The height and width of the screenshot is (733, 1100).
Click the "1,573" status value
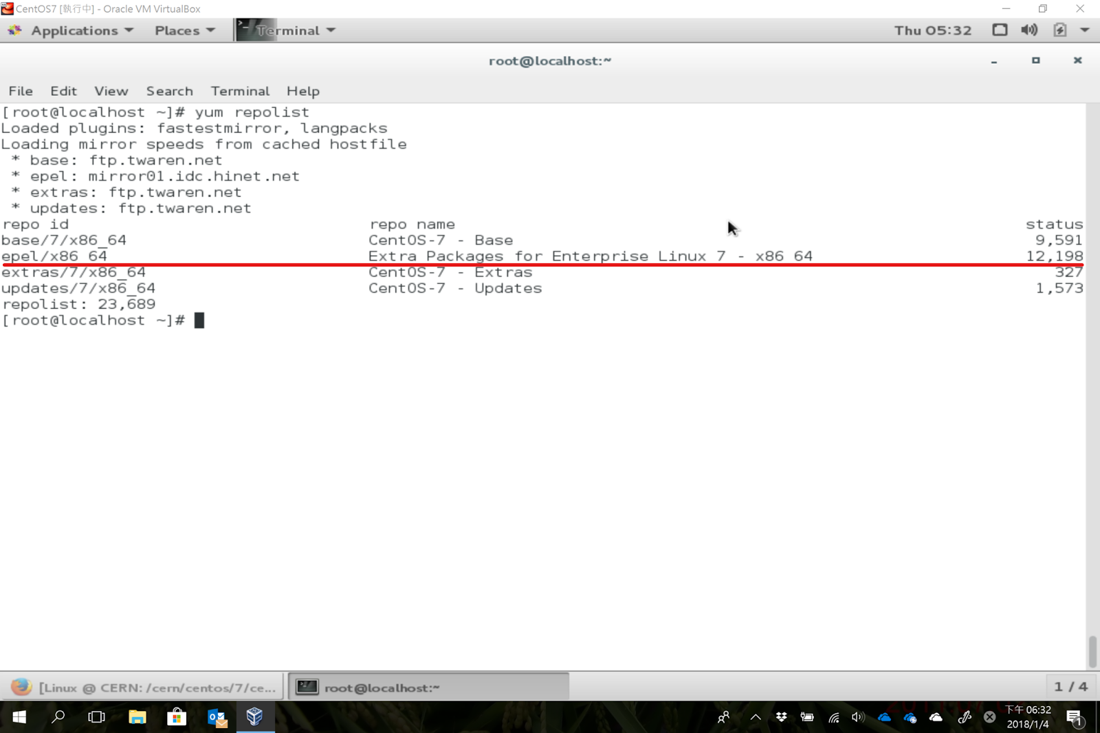(1059, 288)
